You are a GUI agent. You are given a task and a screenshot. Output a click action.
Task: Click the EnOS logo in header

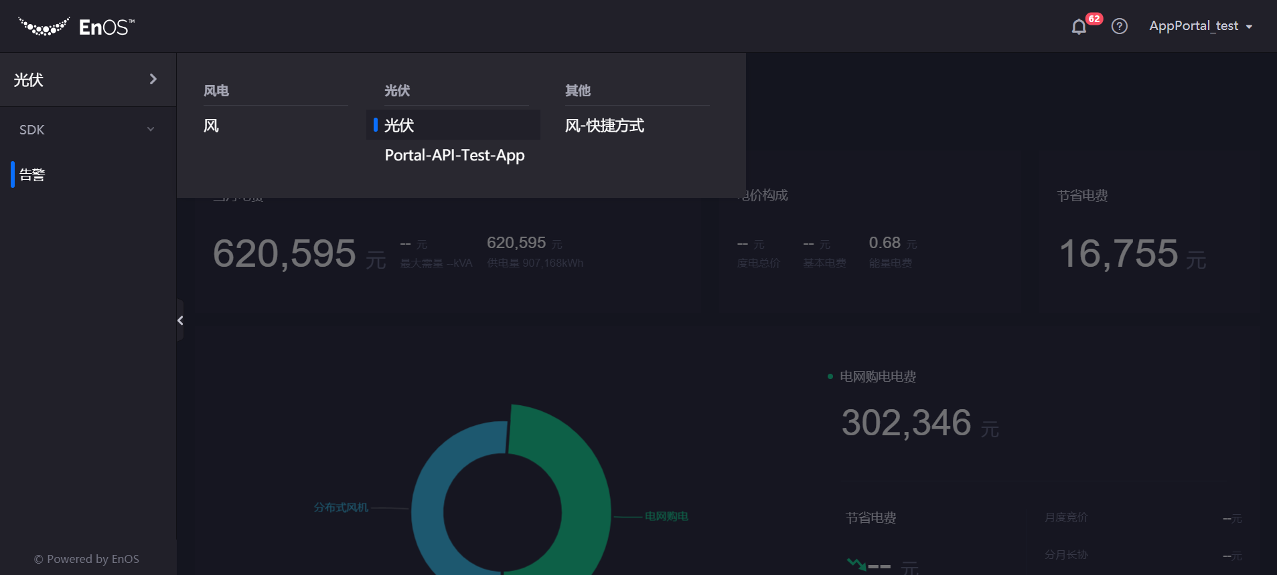click(76, 27)
